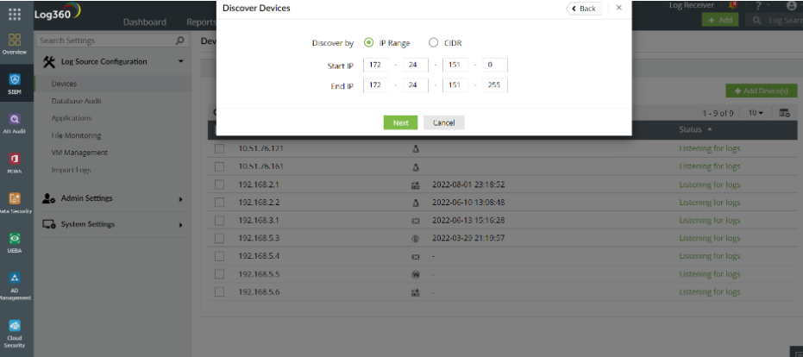
Task: Open the rows-per-page 10 dropdown
Action: [756, 113]
